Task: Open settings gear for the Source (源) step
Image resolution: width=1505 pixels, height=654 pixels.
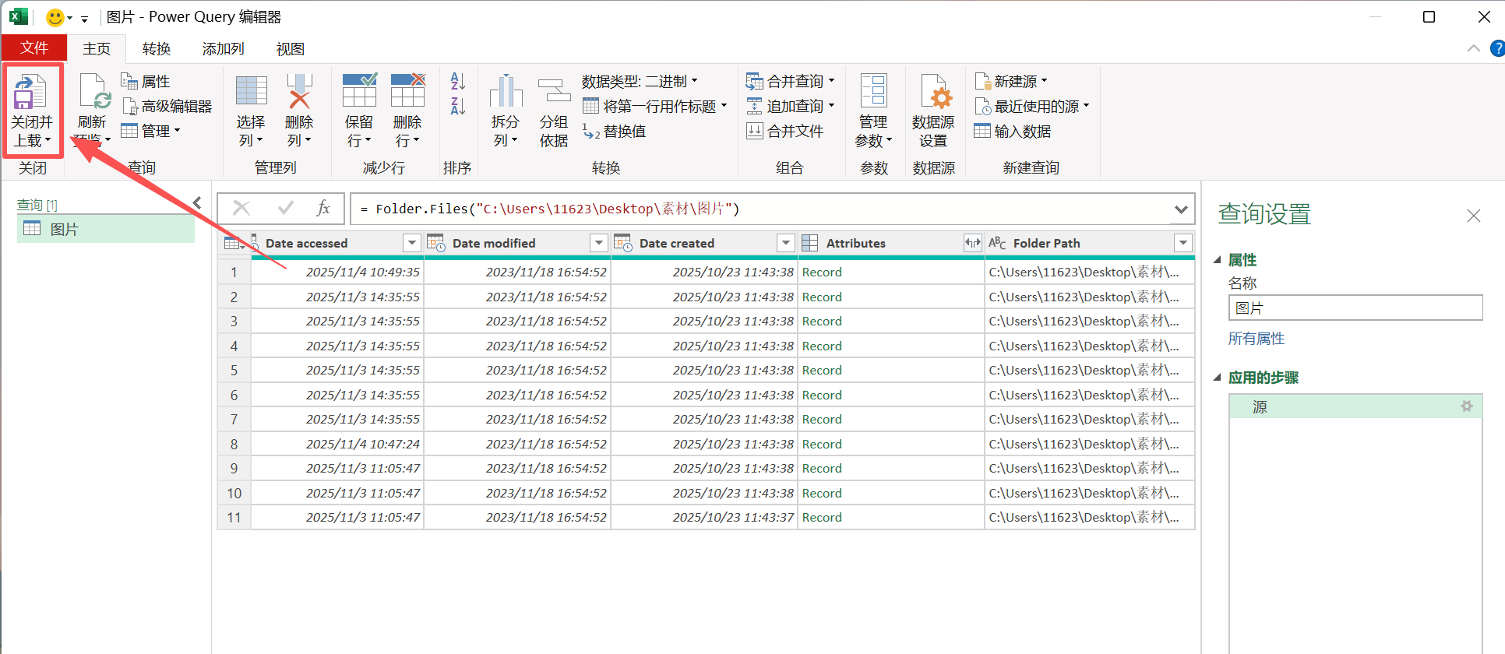Action: [x=1467, y=406]
